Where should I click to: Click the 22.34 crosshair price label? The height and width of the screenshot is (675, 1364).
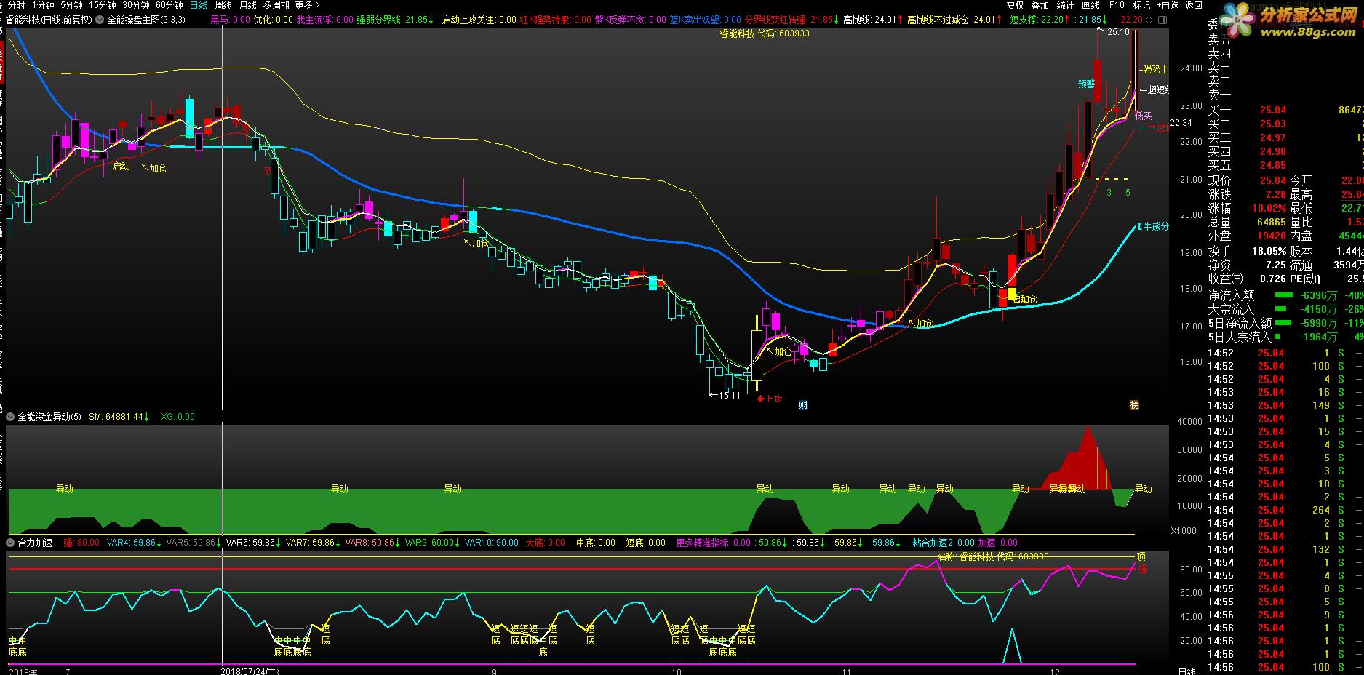point(1181,123)
